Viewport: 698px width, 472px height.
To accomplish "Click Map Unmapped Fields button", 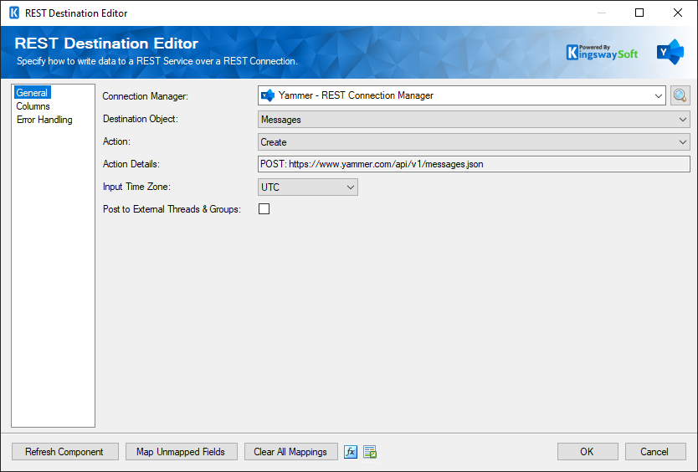I will coord(181,452).
